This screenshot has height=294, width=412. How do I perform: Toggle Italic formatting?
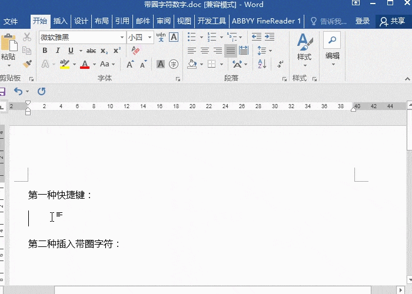tap(58, 51)
